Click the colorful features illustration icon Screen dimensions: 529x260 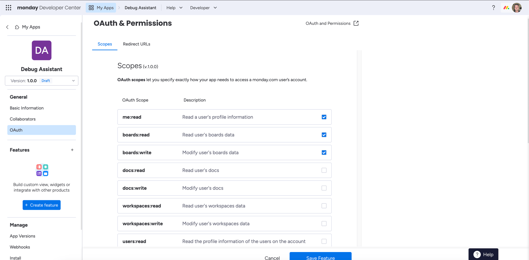(x=42, y=170)
